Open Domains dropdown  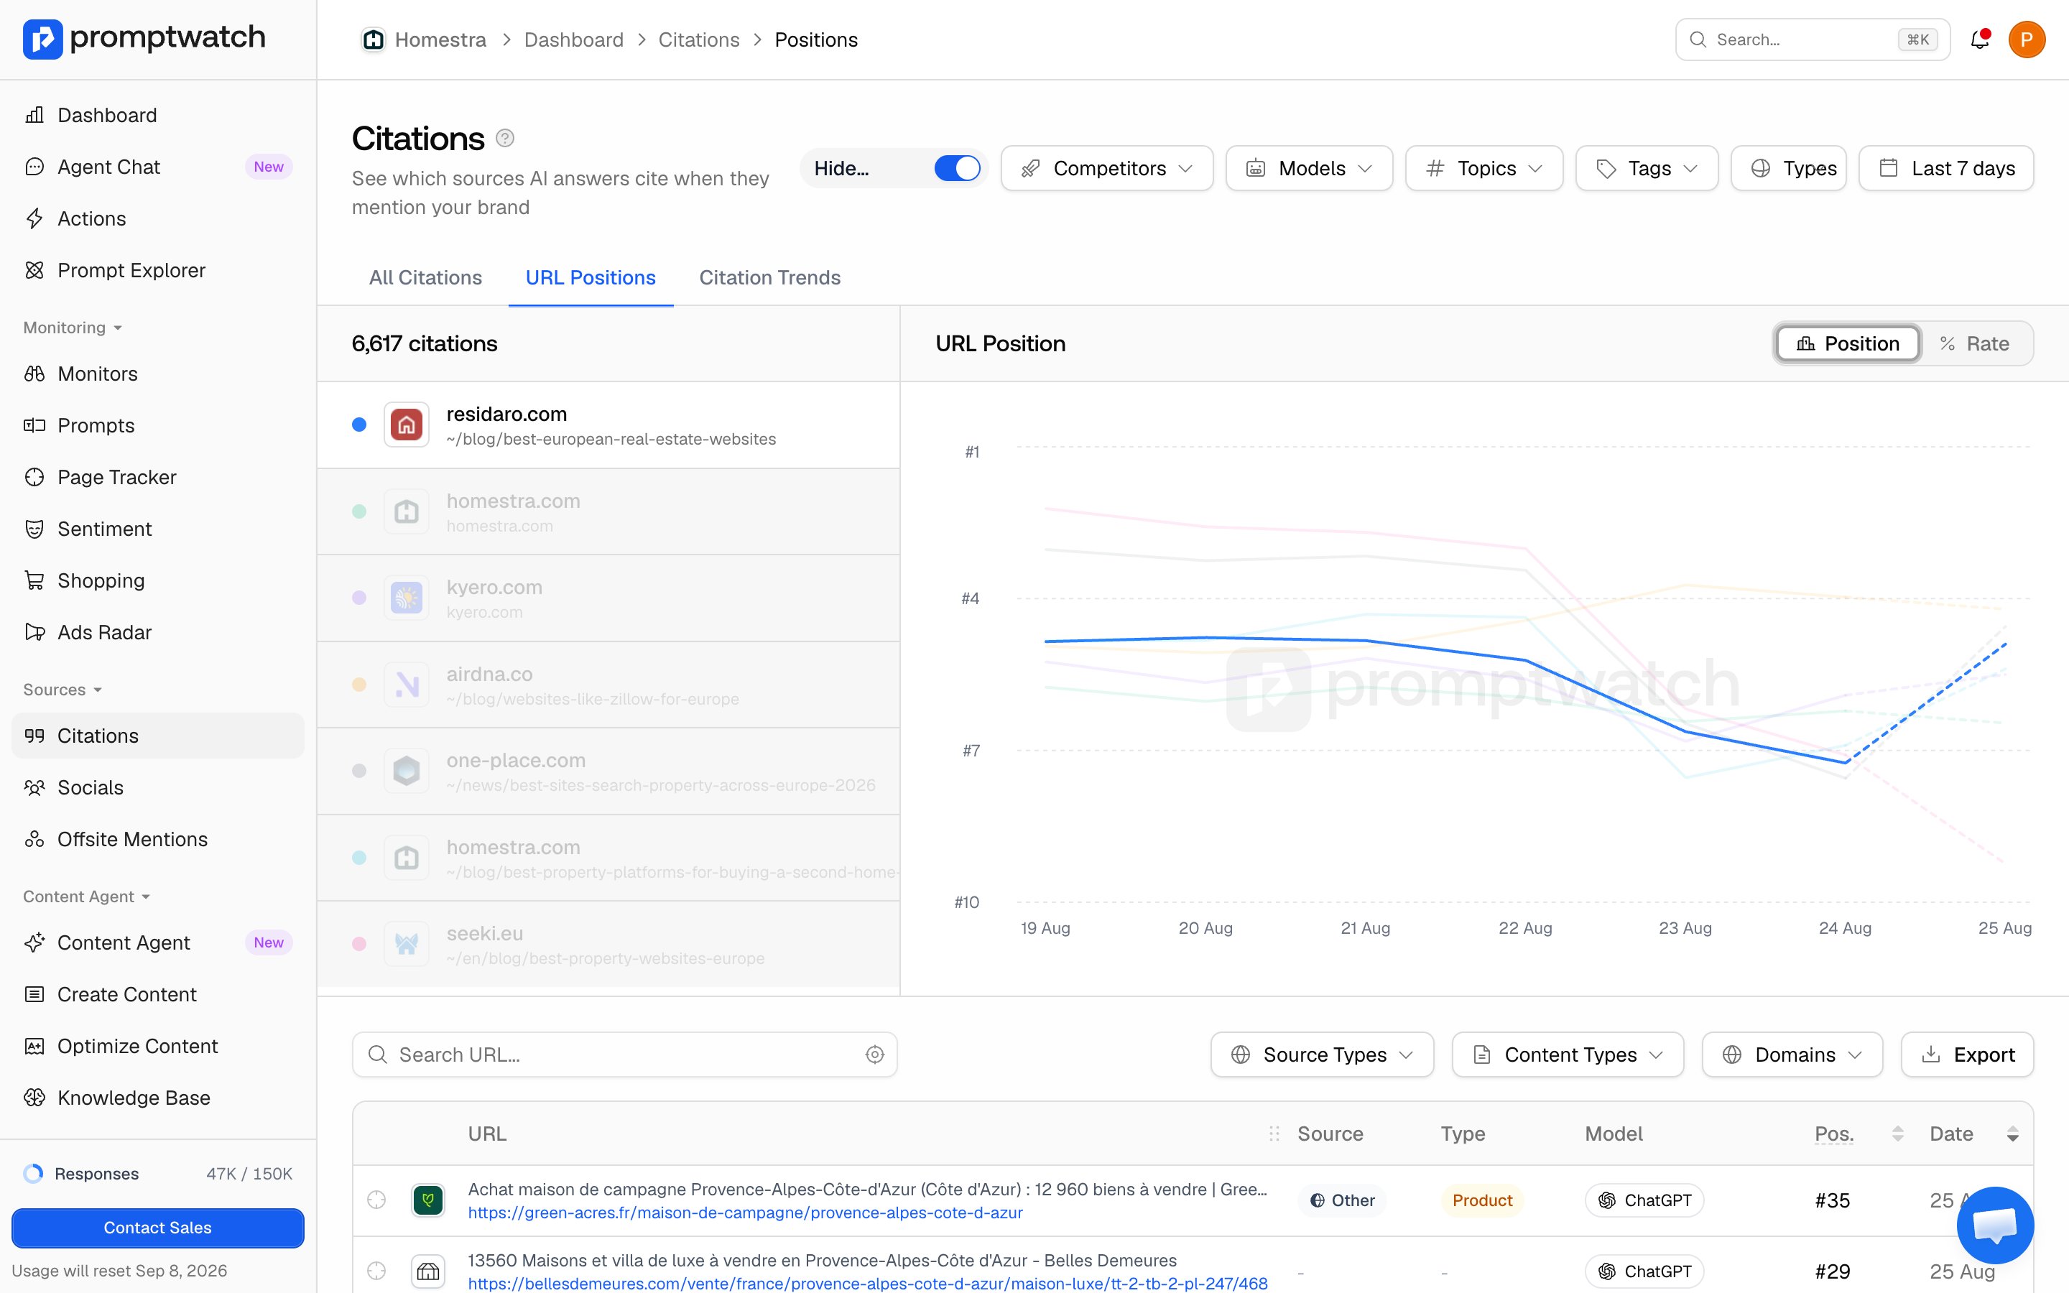pyautogui.click(x=1792, y=1055)
